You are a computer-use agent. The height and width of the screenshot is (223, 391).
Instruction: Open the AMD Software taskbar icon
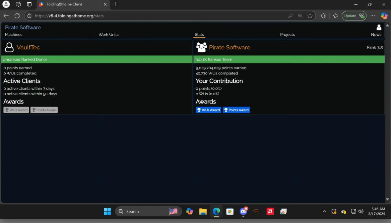pos(270,211)
